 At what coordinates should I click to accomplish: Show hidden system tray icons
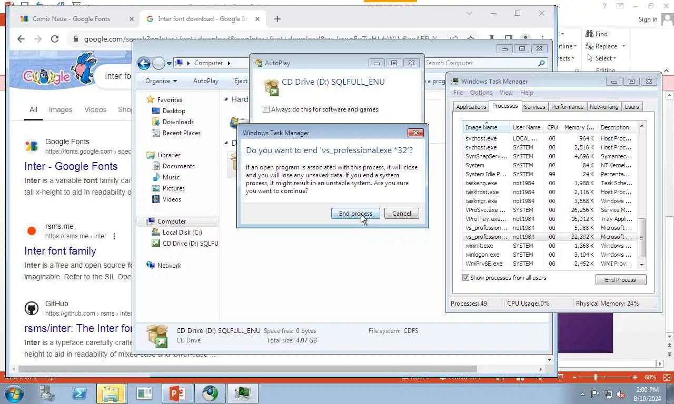582,394
